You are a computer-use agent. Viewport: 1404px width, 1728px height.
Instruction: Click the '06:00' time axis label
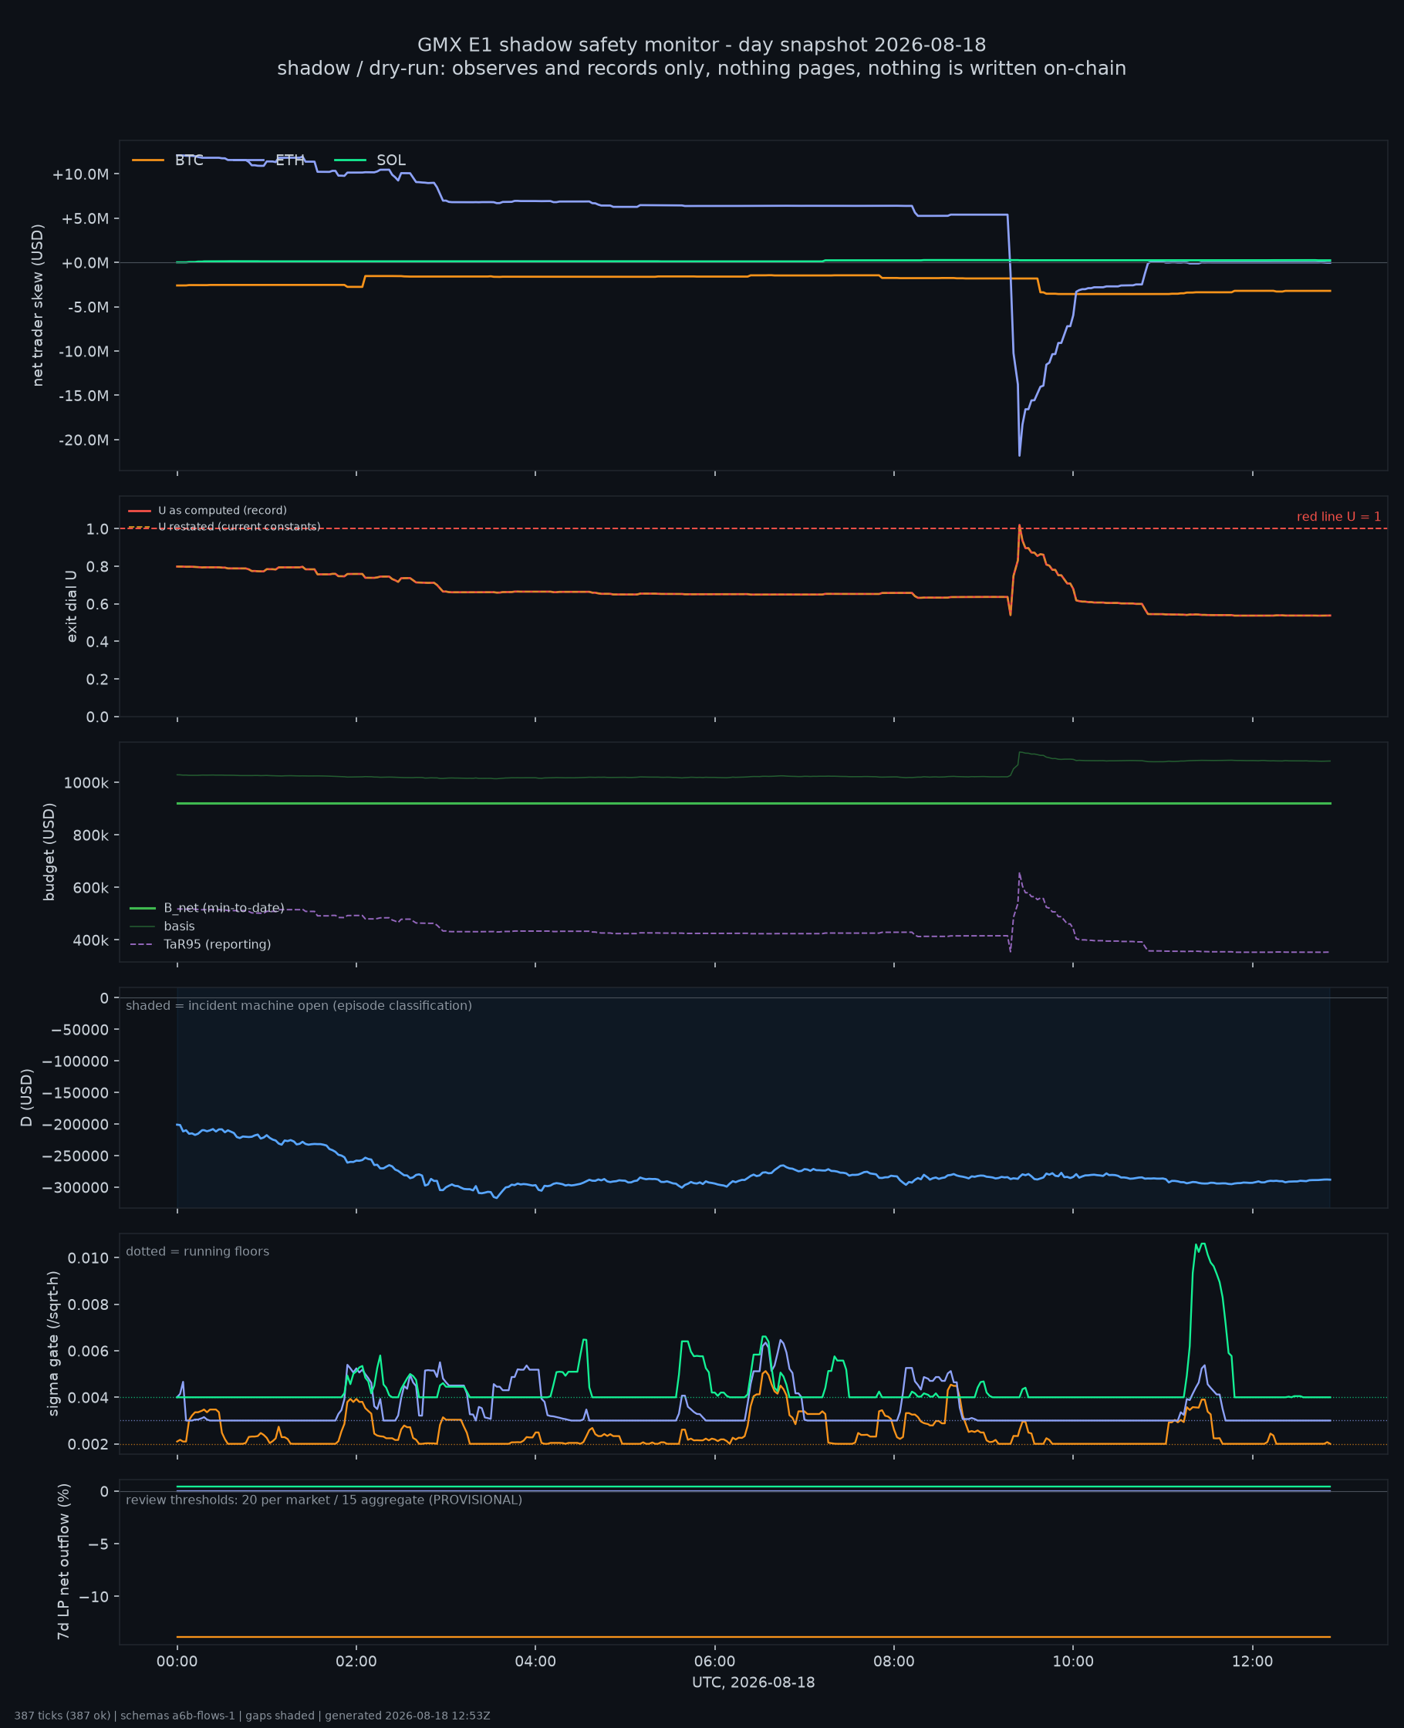[715, 1661]
